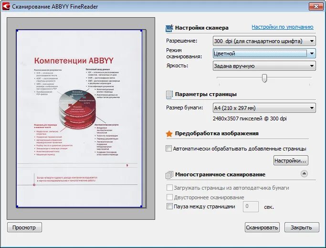Click the orange star image preprocessing icon
The height and width of the screenshot is (248, 326).
169,133
